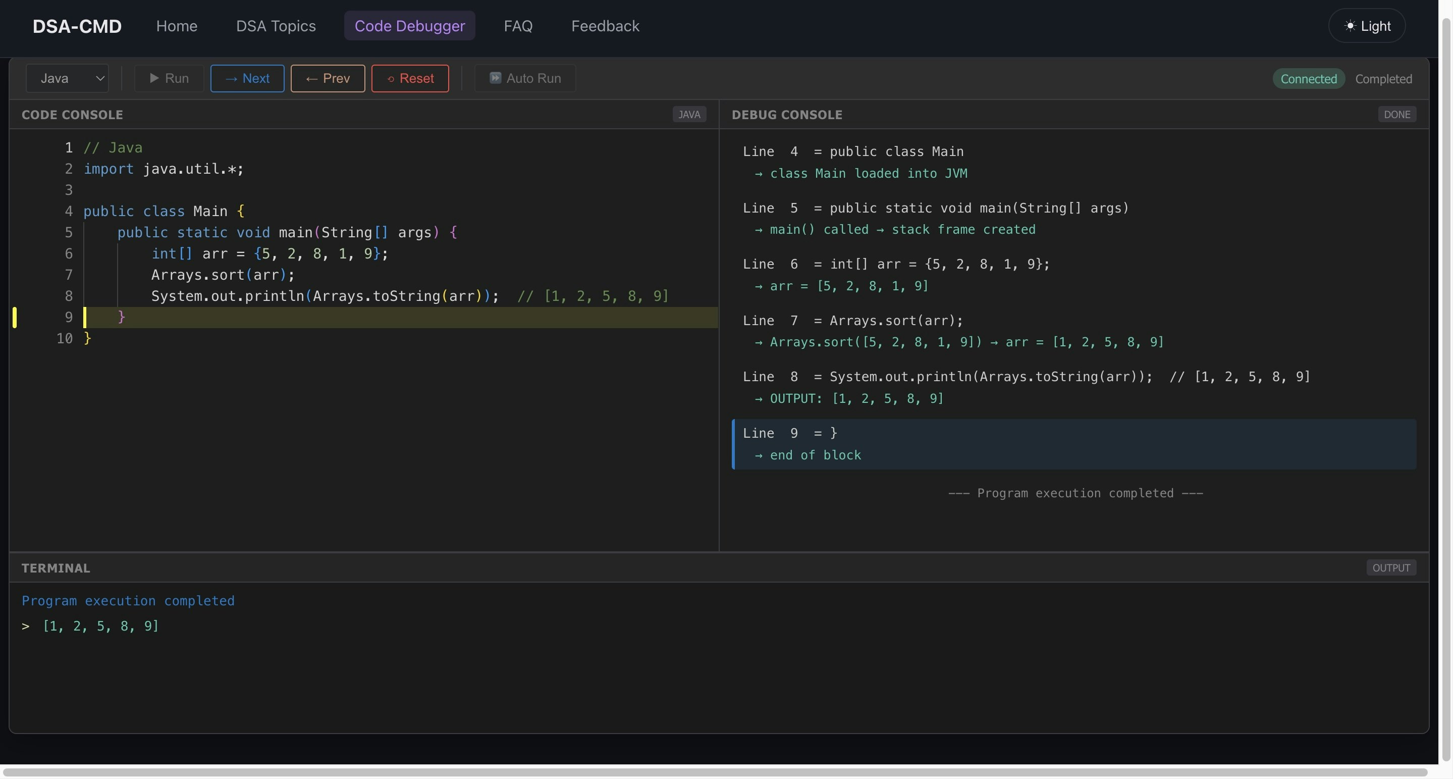Click the System.out.println code line 8

pyautogui.click(x=409, y=296)
